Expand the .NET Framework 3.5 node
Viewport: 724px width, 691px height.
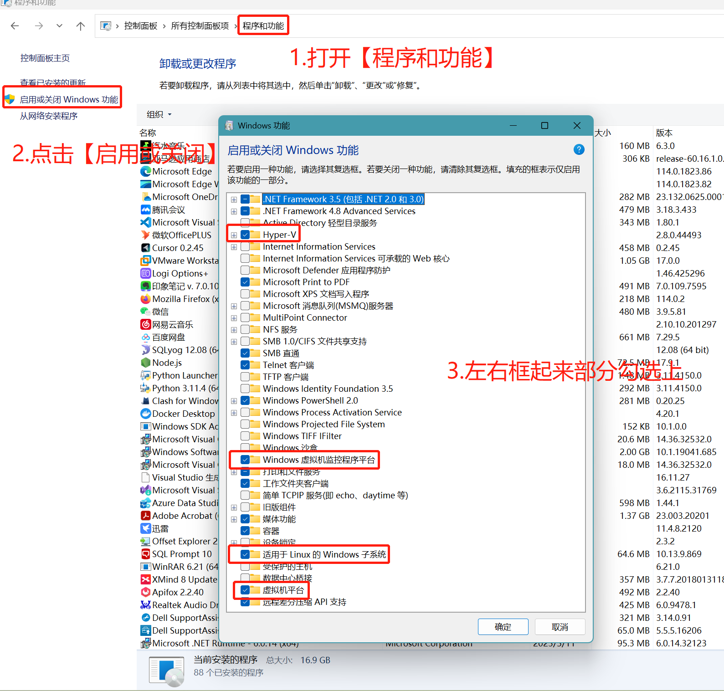pos(234,200)
